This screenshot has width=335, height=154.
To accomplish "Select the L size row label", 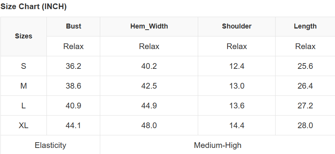I will point(24,106).
